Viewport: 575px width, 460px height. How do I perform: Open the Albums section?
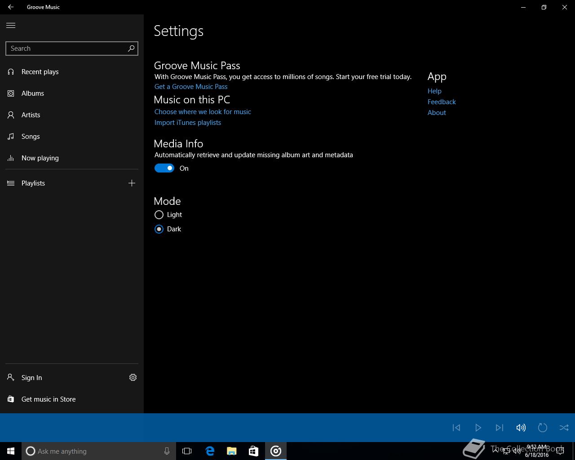[x=33, y=93]
